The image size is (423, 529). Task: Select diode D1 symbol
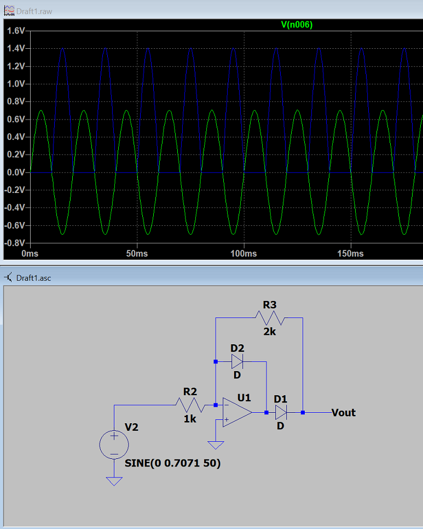(281, 412)
